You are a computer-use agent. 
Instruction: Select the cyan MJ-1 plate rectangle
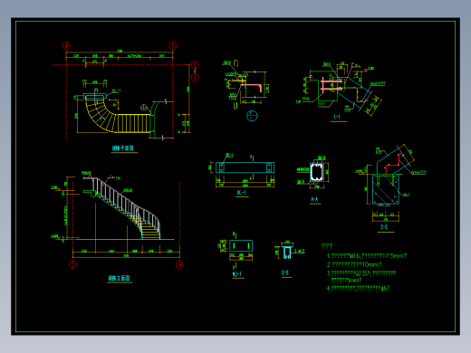click(x=241, y=246)
